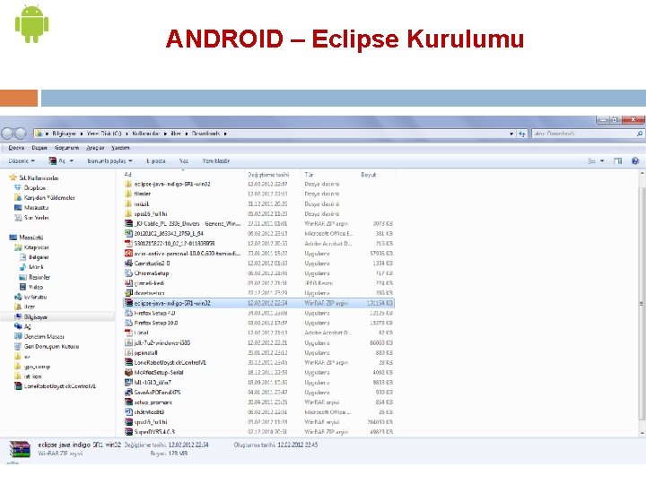Click the E-posta toolbar button

tap(156, 161)
